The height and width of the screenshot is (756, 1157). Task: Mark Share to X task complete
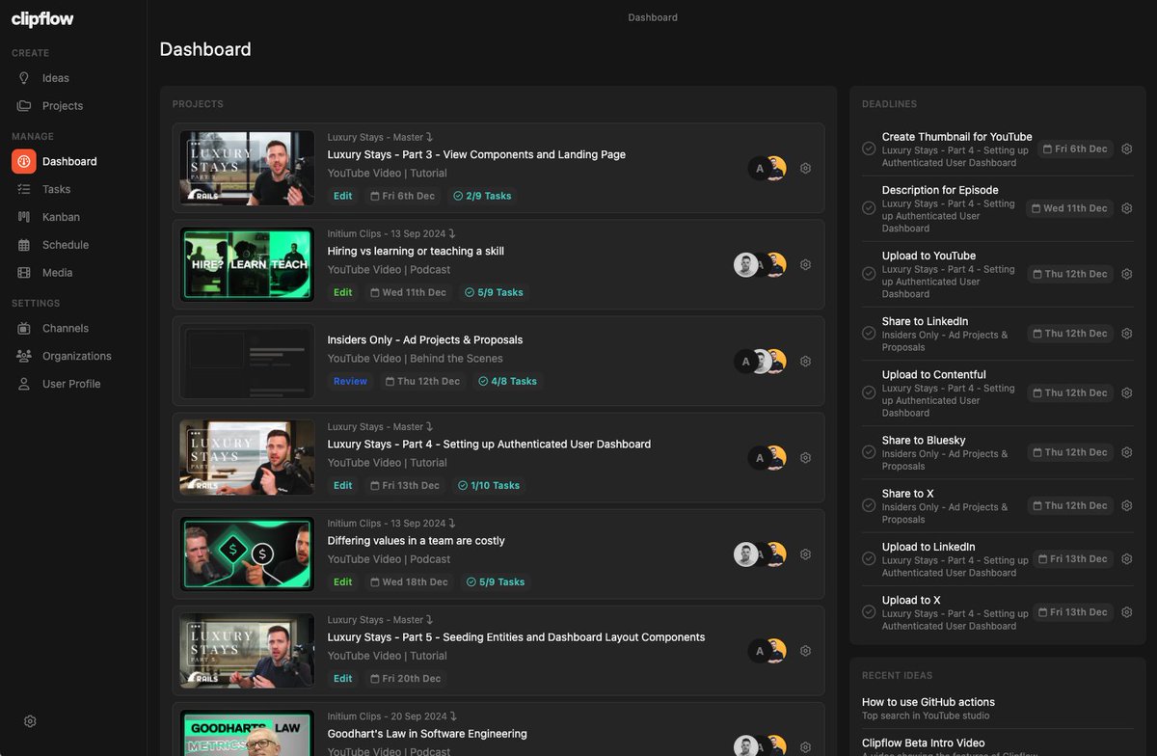869,505
